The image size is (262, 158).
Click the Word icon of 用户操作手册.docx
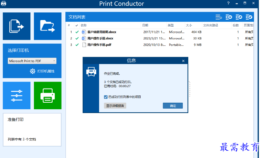[84, 38]
